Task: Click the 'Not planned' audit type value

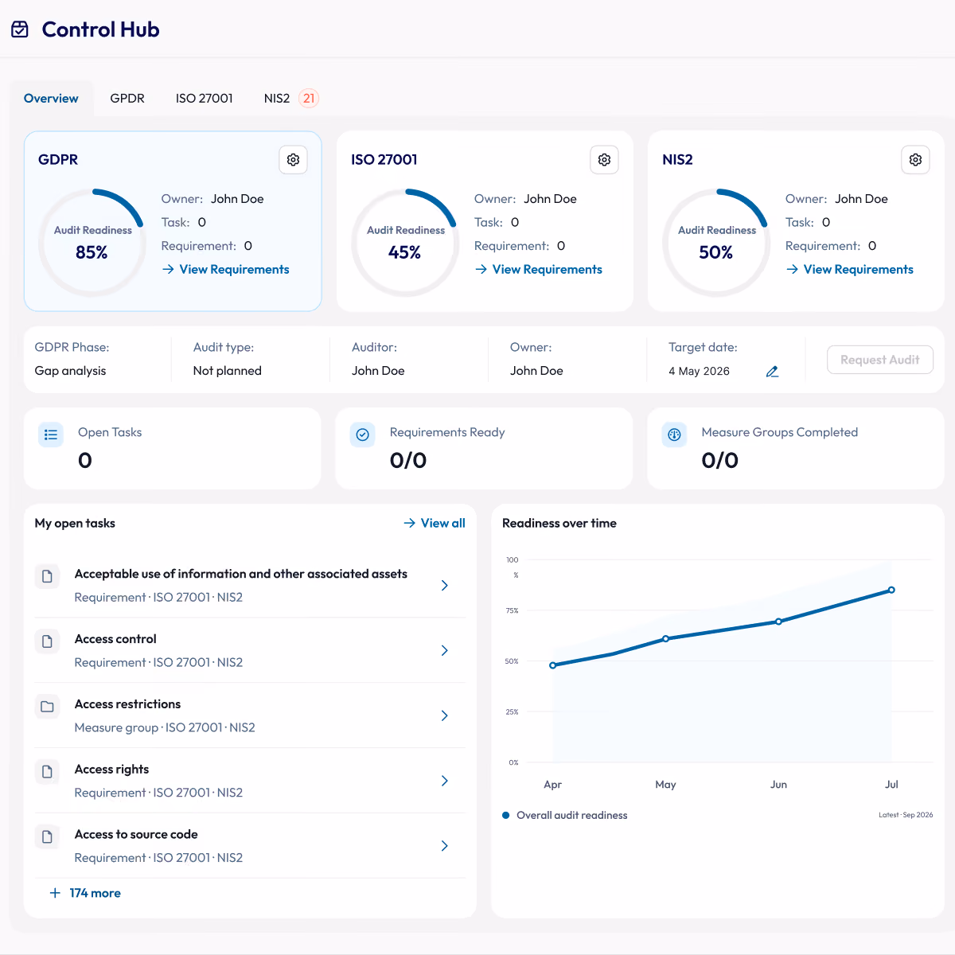Action: 228,371
